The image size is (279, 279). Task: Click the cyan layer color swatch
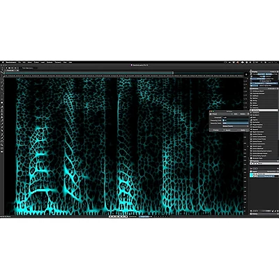[251, 175]
